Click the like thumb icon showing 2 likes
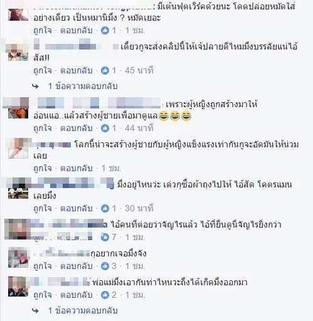Image resolution: width=313 pixels, height=321 pixels. (105, 295)
